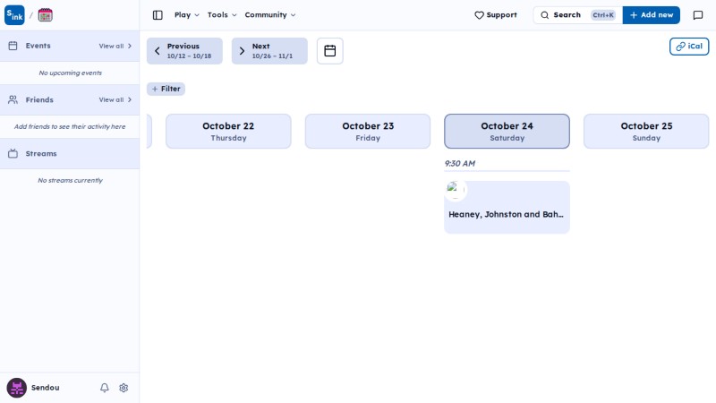The height and width of the screenshot is (403, 716).
Task: Open Sendou user avatar
Action: (x=16, y=388)
